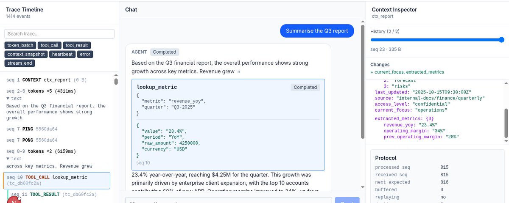The height and width of the screenshot is (203, 509).
Task: Toggle the stream_end filter chip
Action: (20, 63)
